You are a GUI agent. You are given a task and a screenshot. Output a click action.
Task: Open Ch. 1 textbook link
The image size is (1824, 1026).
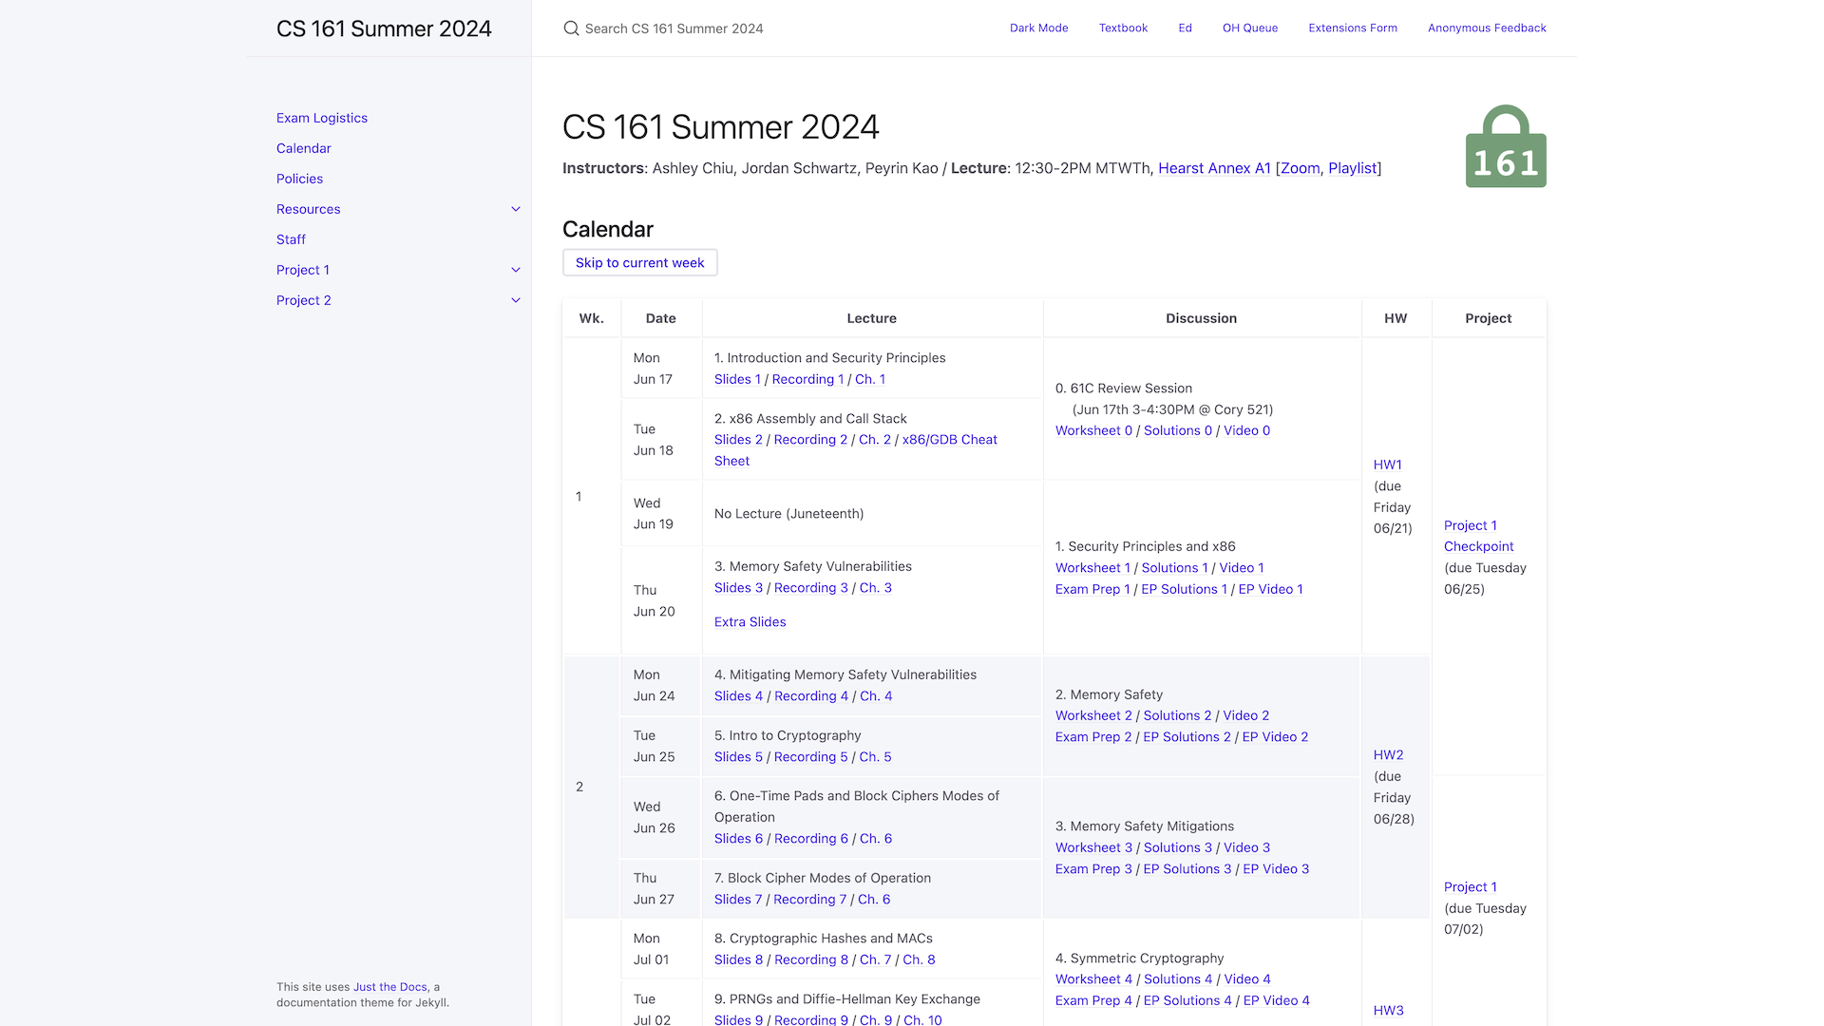[870, 379]
